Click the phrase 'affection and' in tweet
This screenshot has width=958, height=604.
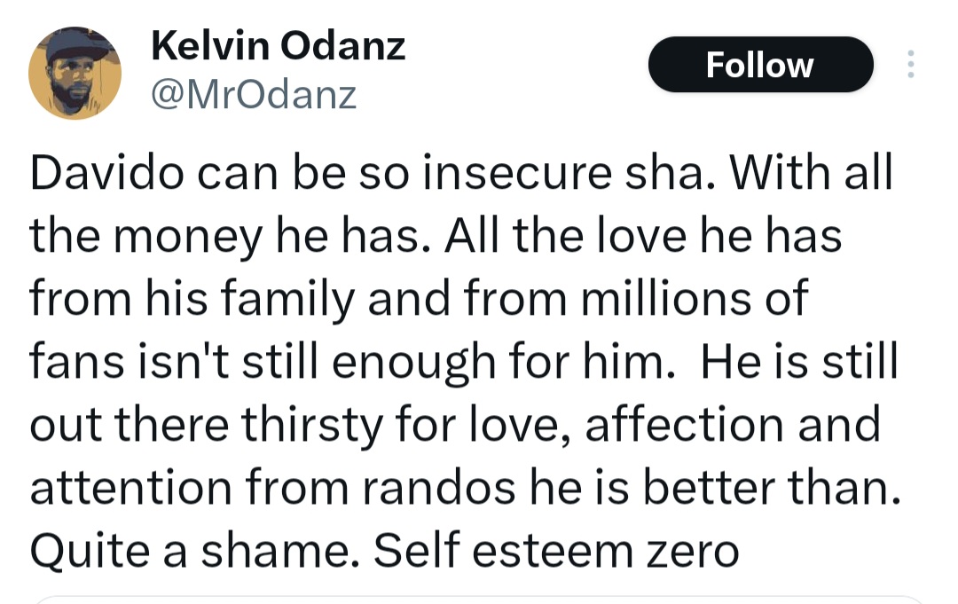click(x=733, y=424)
